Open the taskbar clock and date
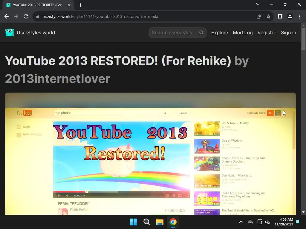Viewport: 306px width, 229px height. click(284, 222)
